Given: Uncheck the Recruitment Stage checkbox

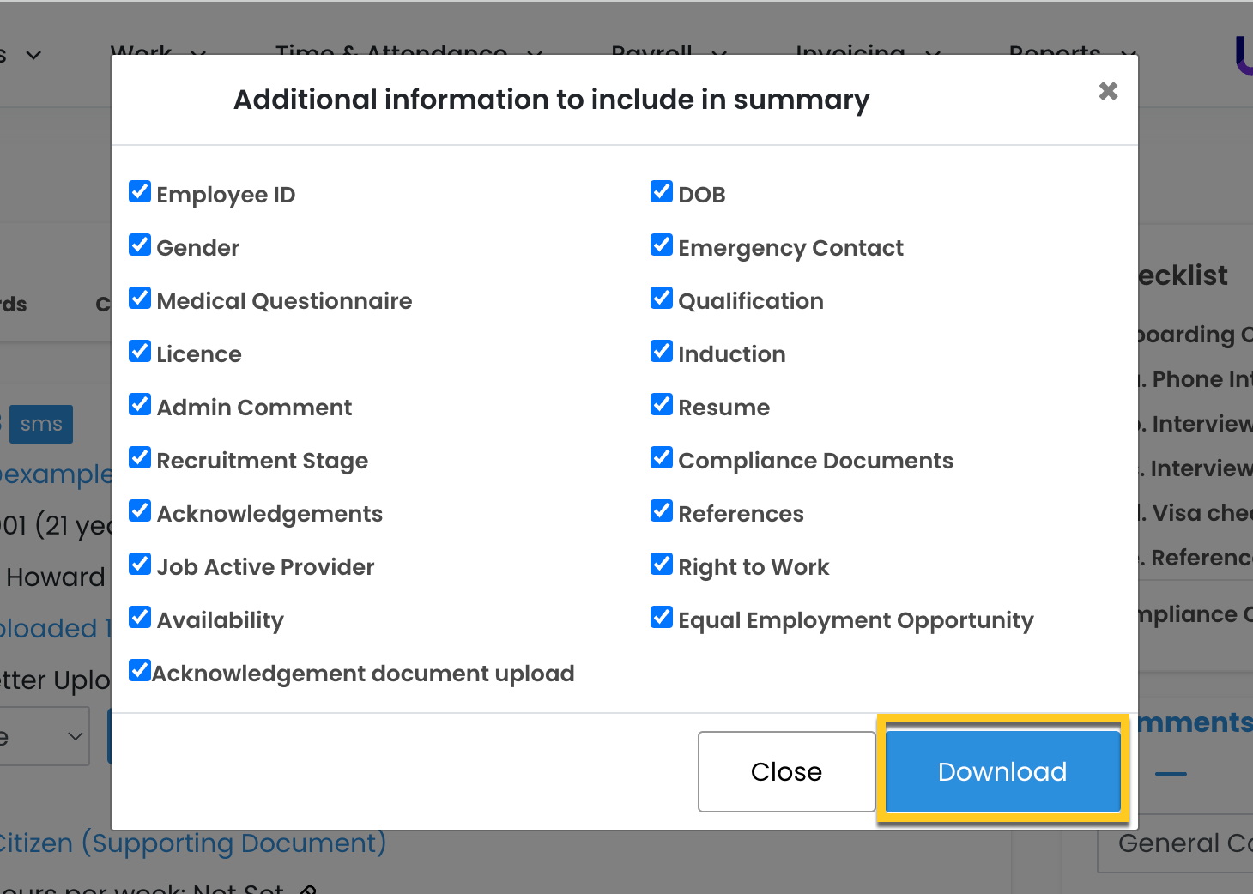Looking at the screenshot, I should tap(140, 458).
